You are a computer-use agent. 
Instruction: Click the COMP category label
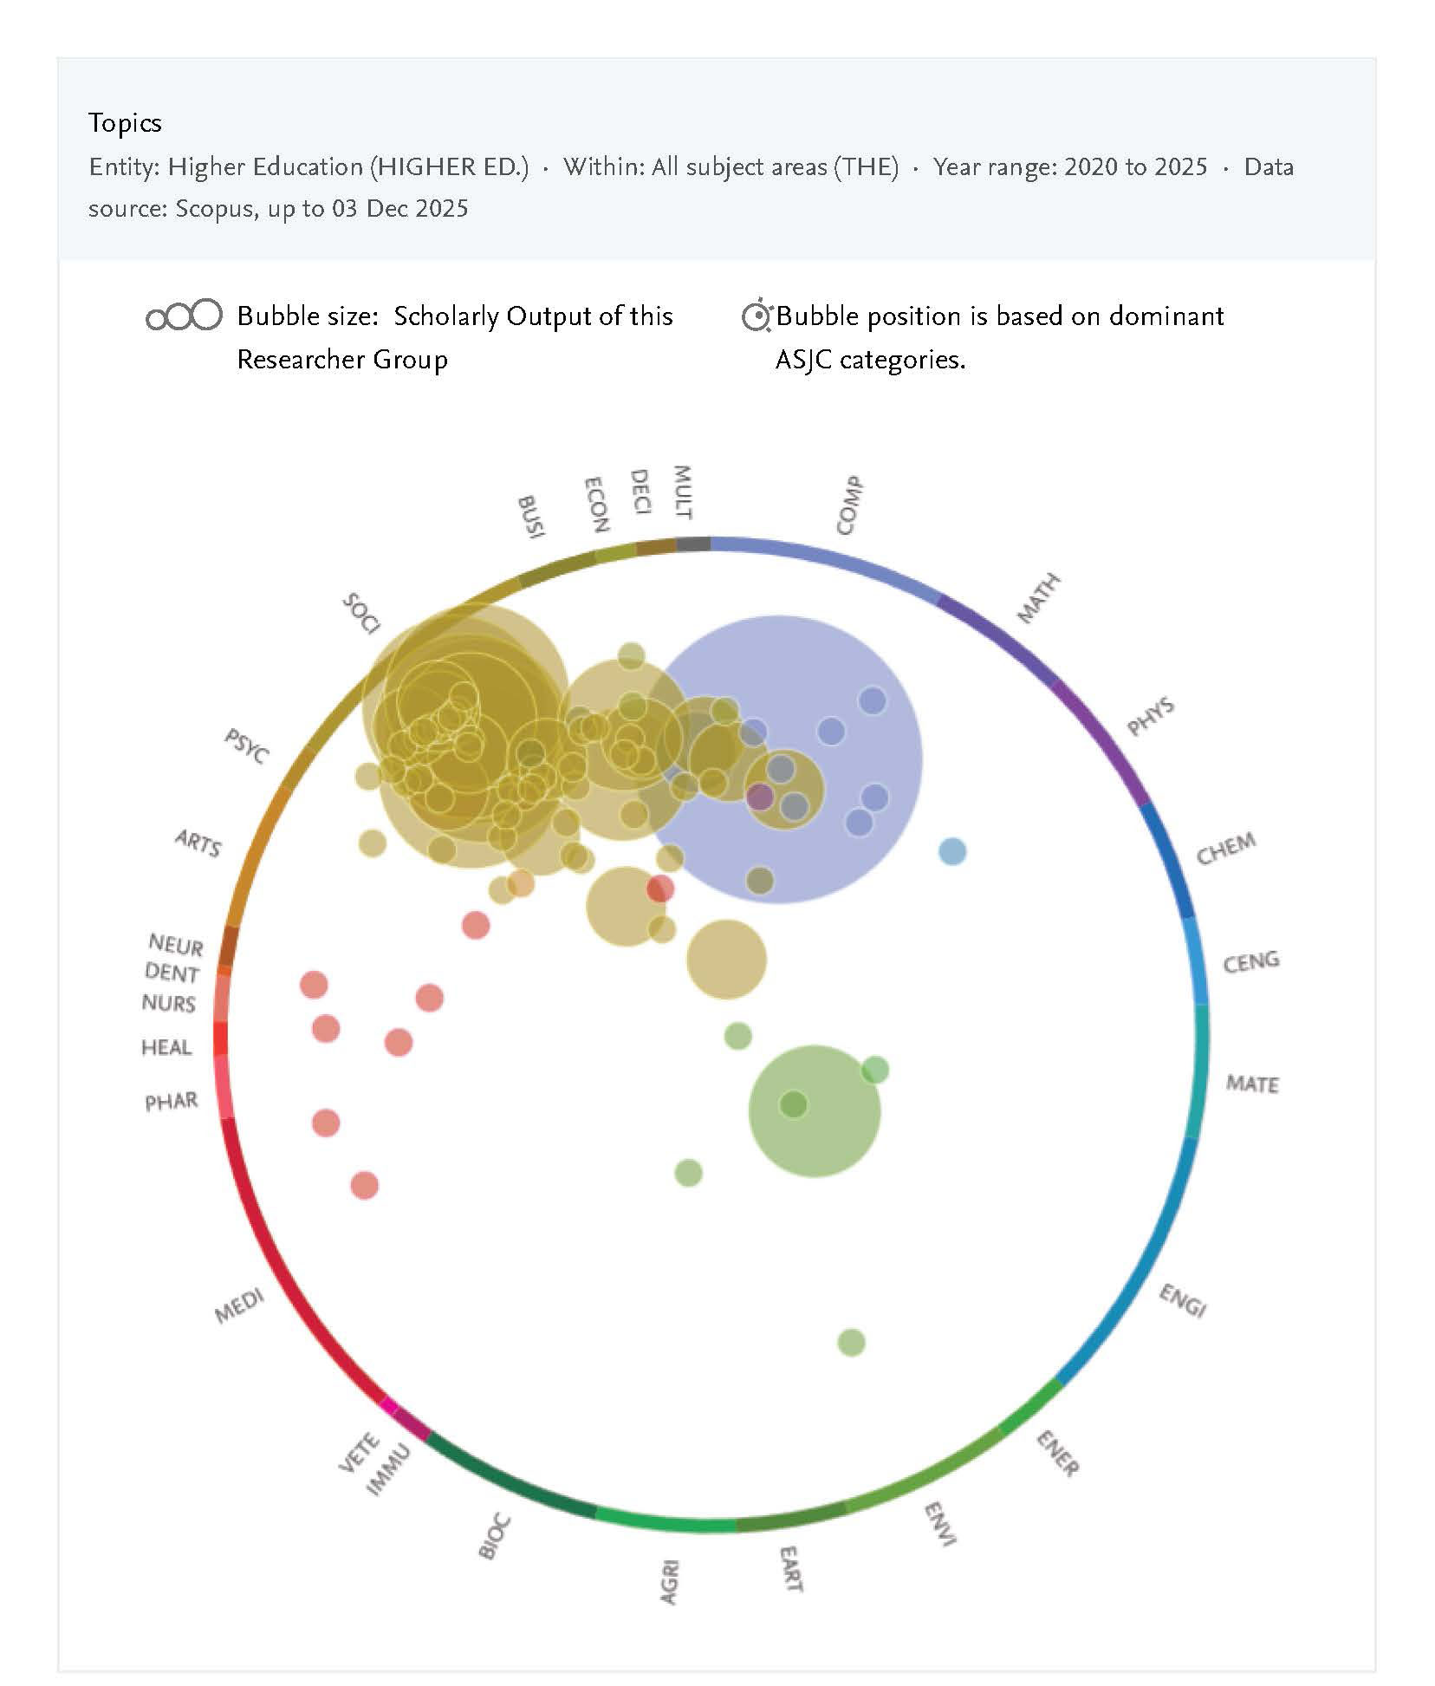849,505
